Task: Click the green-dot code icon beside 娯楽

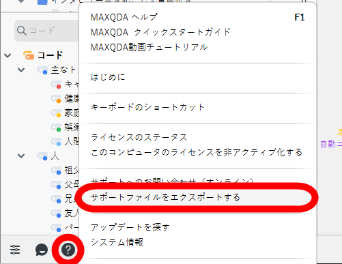Action: pyautogui.click(x=56, y=128)
